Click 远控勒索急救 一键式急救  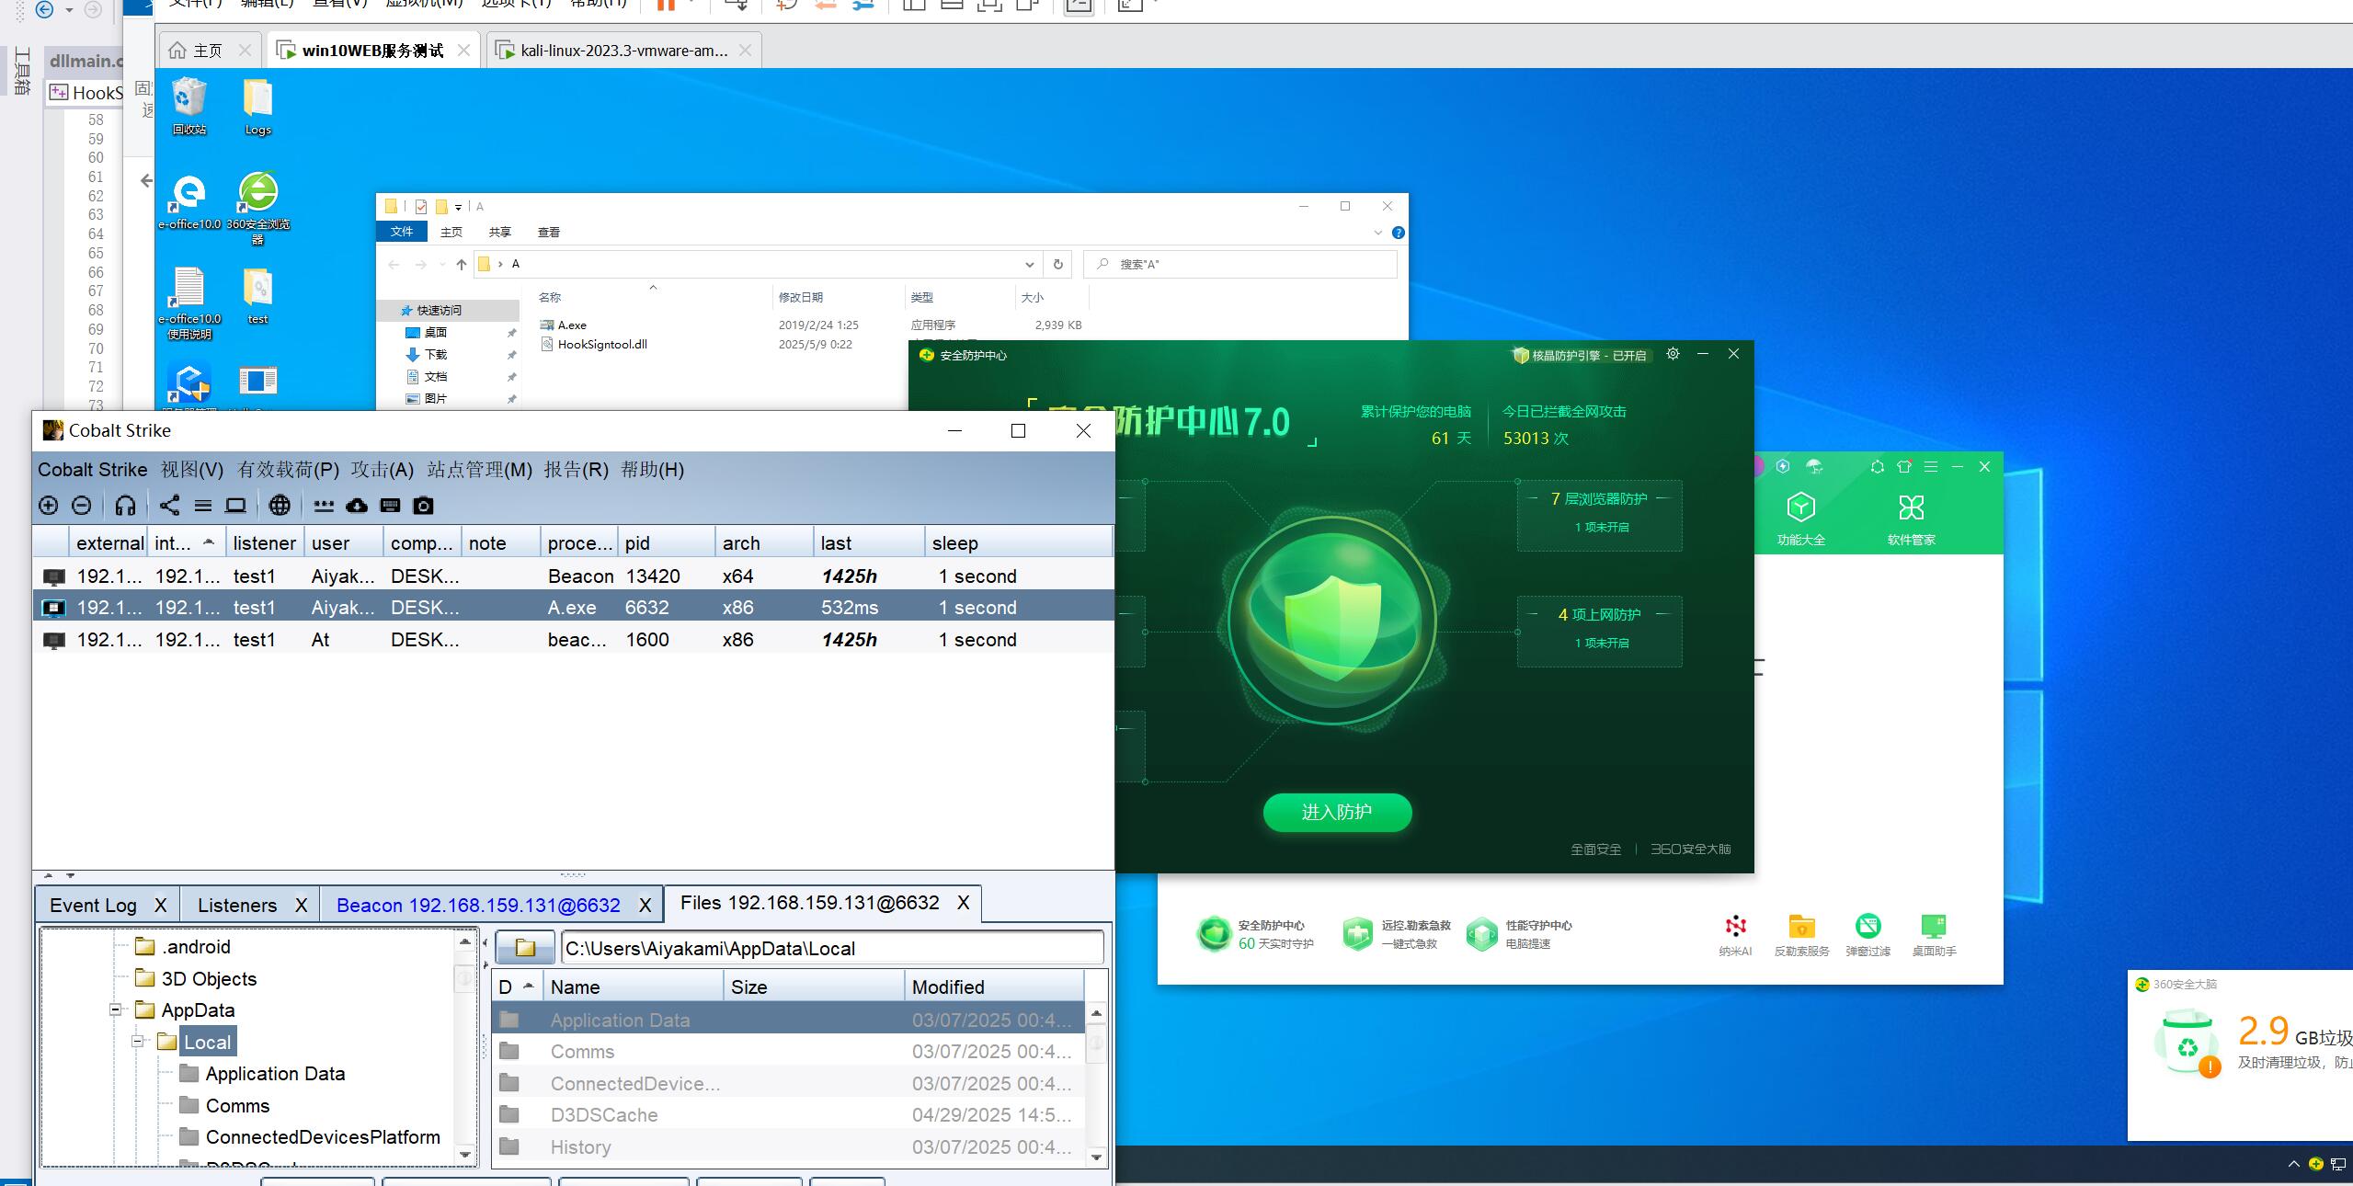pos(1396,934)
